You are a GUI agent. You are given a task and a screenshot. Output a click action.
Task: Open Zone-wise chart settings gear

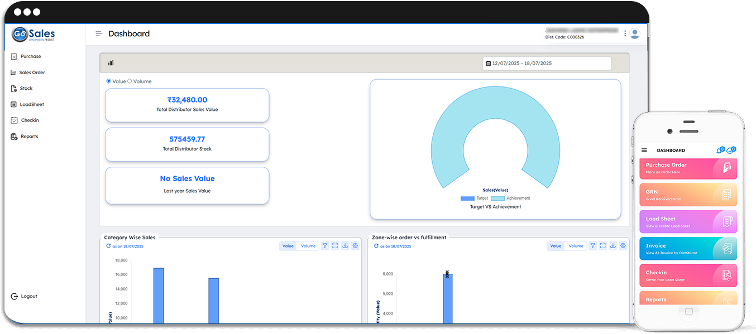click(623, 246)
